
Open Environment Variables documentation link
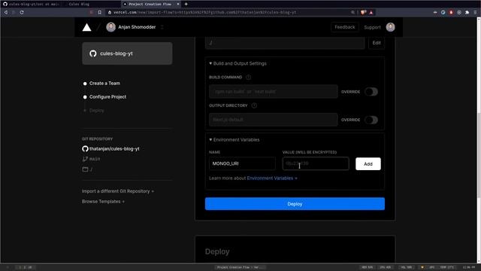point(272,178)
